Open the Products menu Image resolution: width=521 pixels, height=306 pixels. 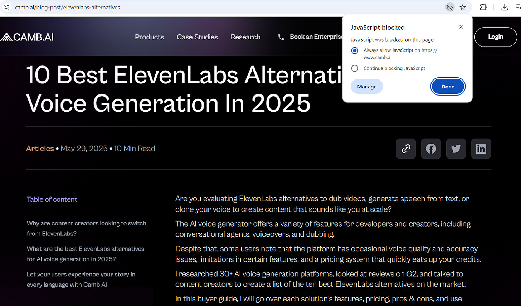149,37
